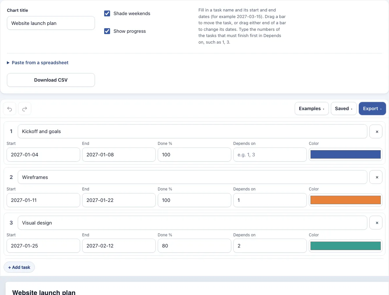This screenshot has height=295, width=389.
Task: Click the Show progress label text
Action: coord(129,31)
